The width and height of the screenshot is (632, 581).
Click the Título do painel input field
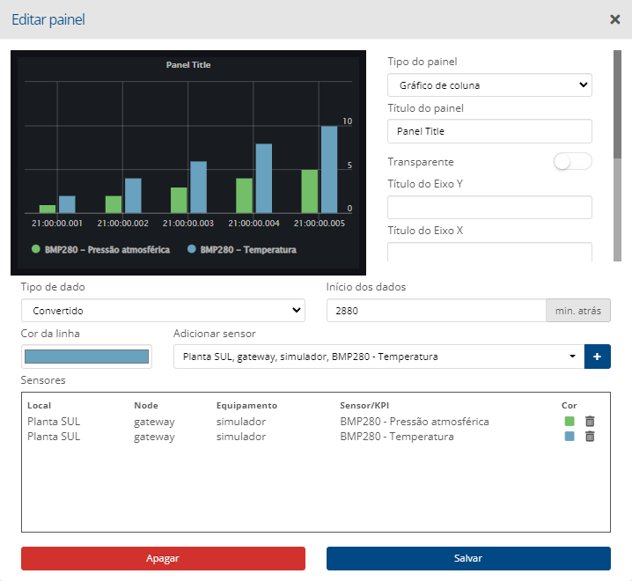point(489,131)
